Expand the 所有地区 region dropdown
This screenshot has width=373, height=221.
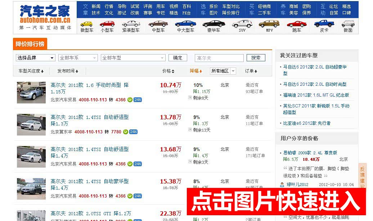click(x=223, y=71)
